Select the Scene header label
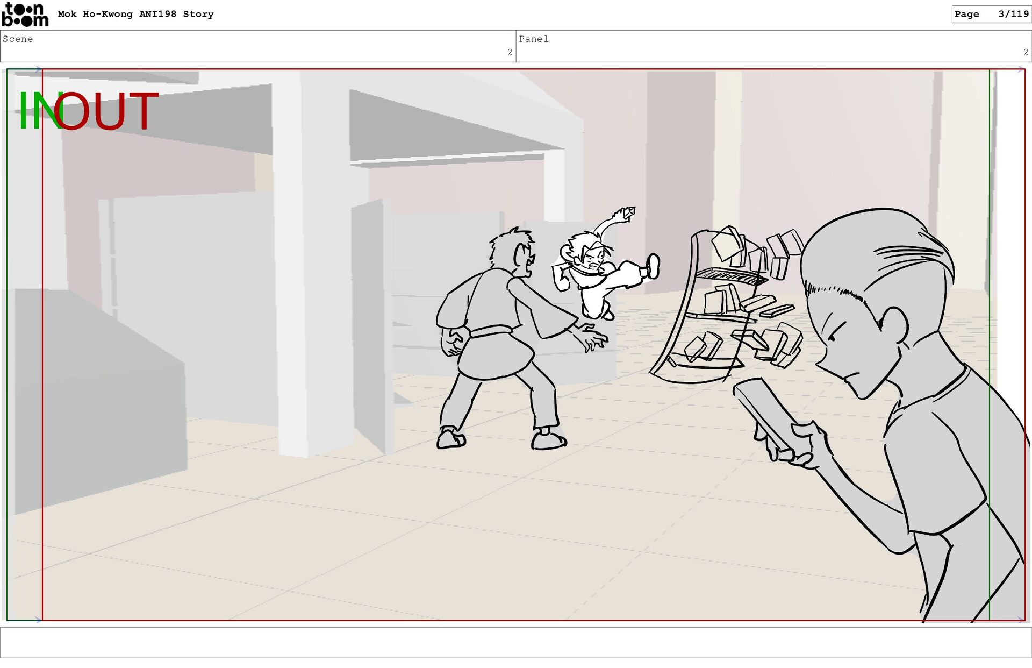Viewport: 1032px width, 668px height. (x=18, y=39)
